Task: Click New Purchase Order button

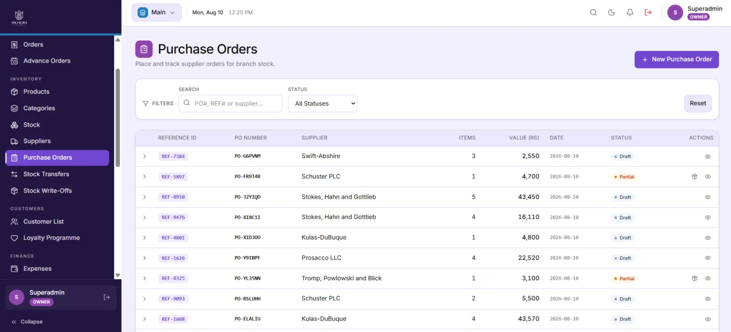Action: point(676,59)
